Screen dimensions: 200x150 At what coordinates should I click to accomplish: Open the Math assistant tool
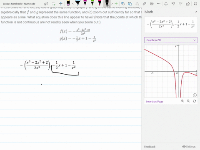[x=152, y=4]
